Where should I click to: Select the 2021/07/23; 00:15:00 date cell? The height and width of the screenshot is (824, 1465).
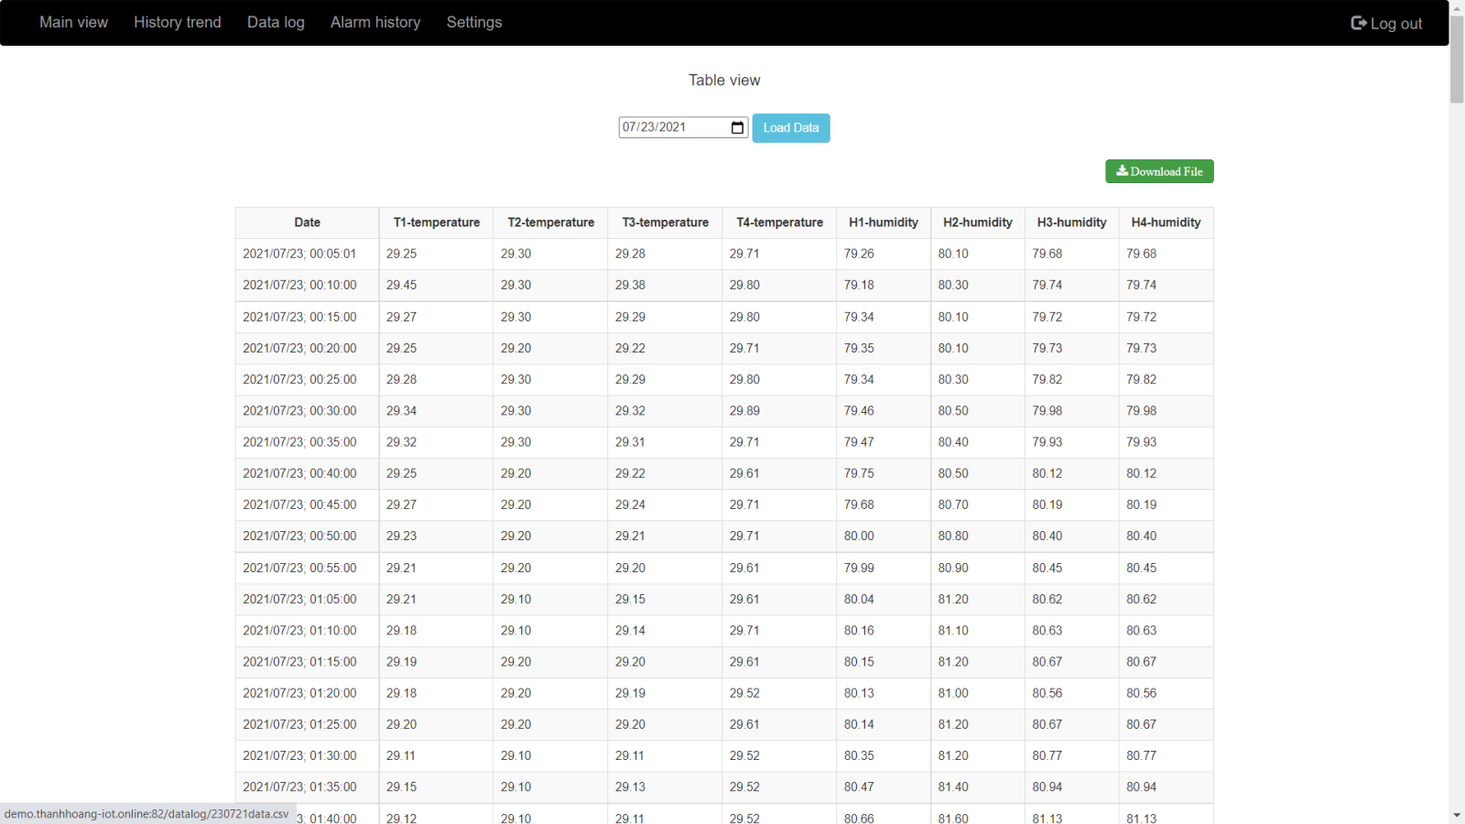point(308,317)
